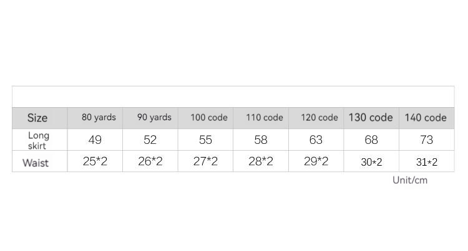Click the Unit/cm label

click(410, 180)
